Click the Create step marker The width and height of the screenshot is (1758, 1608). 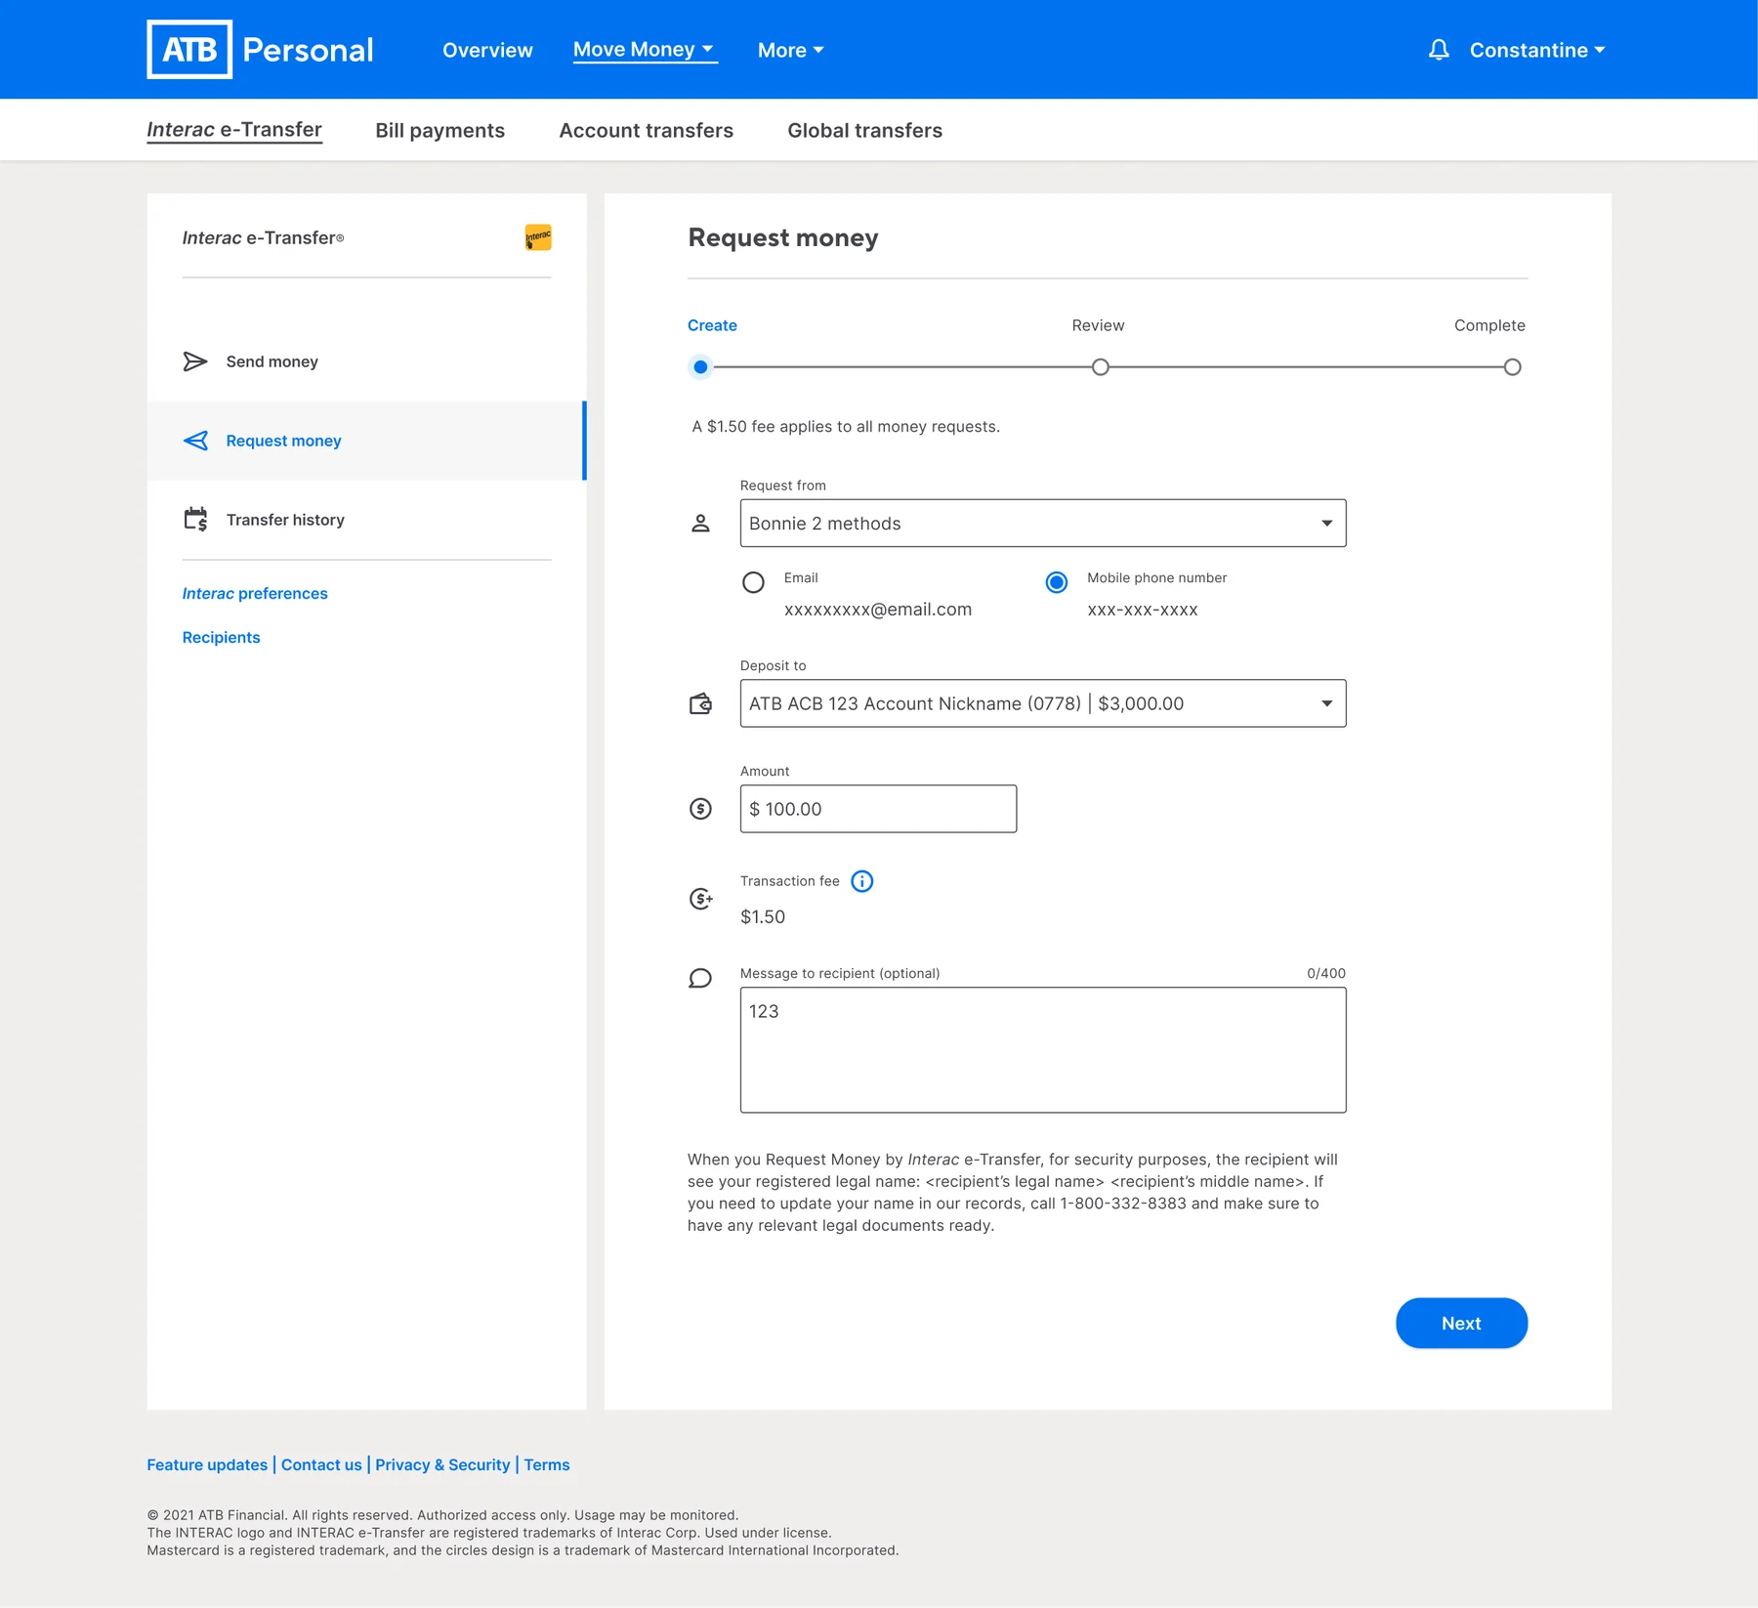click(700, 367)
